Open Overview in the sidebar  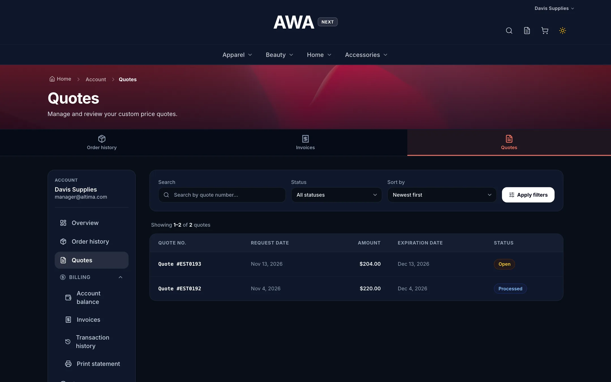click(x=91, y=223)
